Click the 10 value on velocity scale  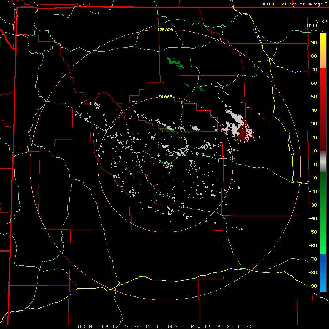point(314,151)
